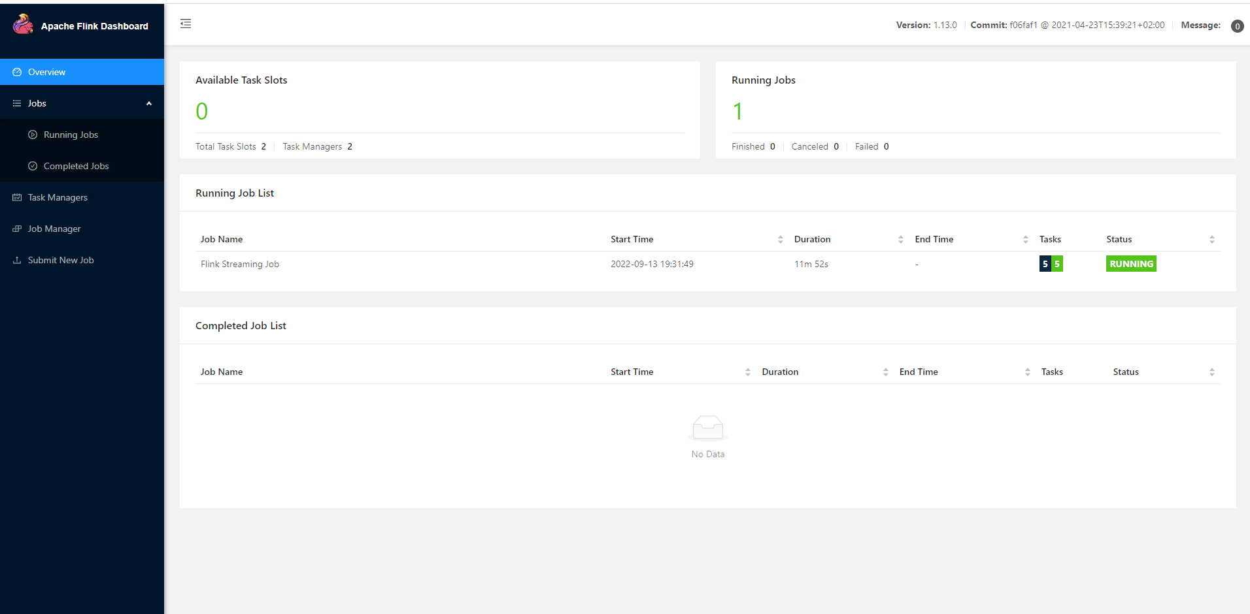This screenshot has height=614, width=1250.
Task: Click the dark total tasks badge 5
Action: coord(1045,264)
